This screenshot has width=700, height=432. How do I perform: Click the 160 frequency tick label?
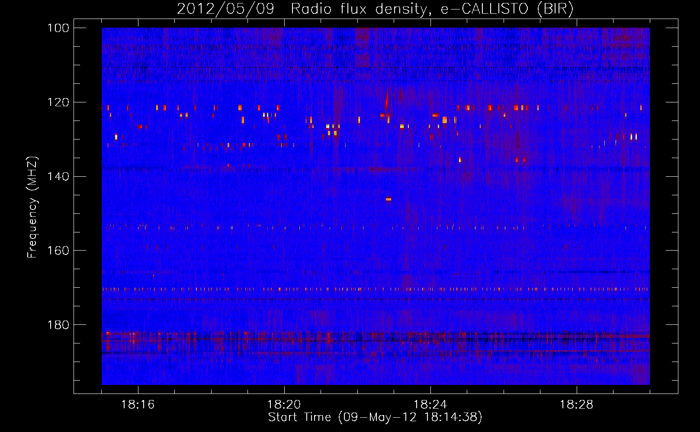tap(58, 251)
